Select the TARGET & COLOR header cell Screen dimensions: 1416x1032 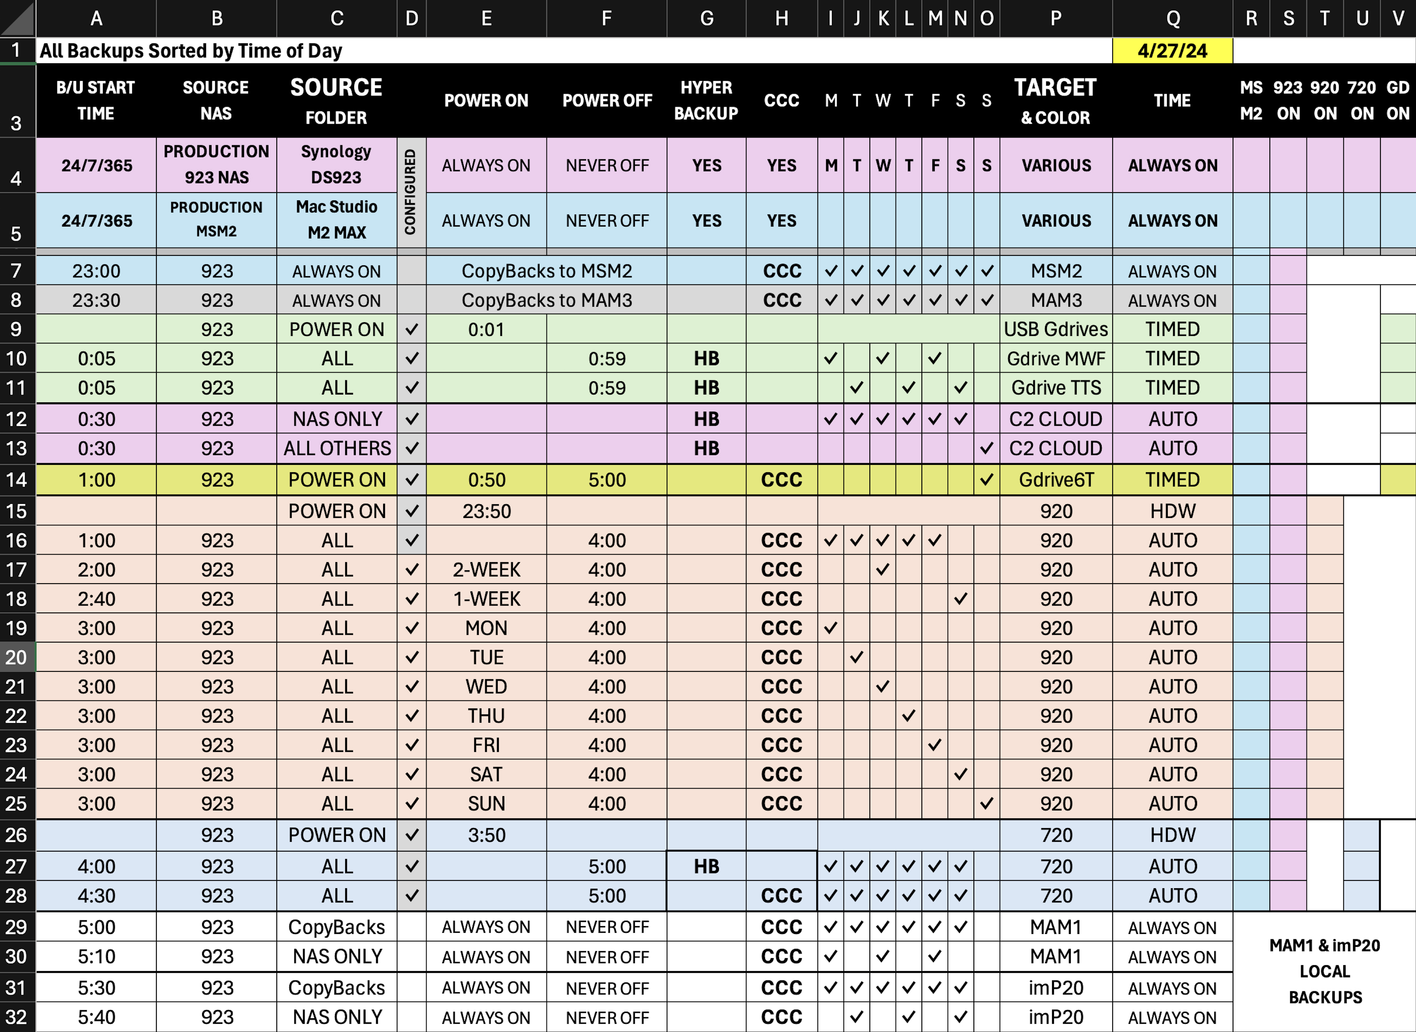[1055, 100]
